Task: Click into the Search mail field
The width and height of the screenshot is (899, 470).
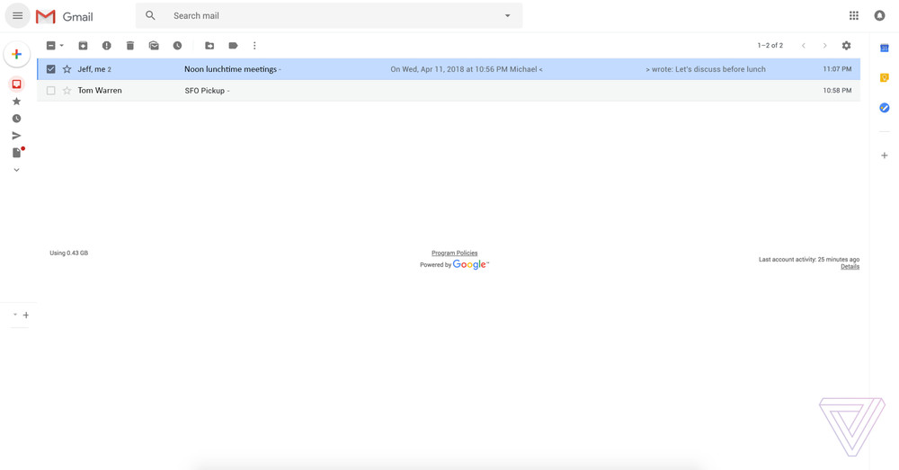Action: pos(324,15)
